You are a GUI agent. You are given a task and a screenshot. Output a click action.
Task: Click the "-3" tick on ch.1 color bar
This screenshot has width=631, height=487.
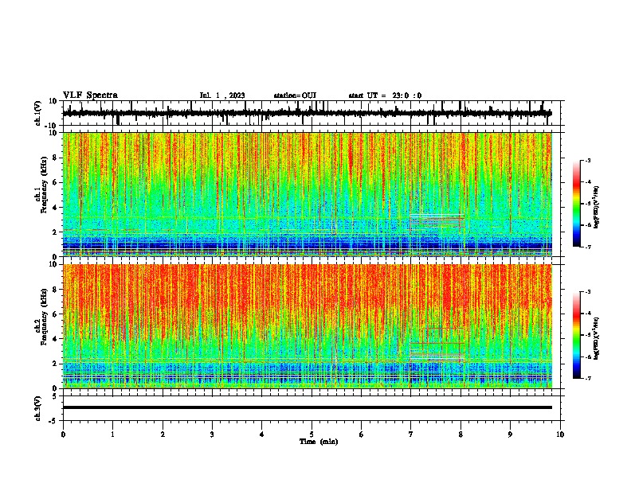(x=588, y=161)
